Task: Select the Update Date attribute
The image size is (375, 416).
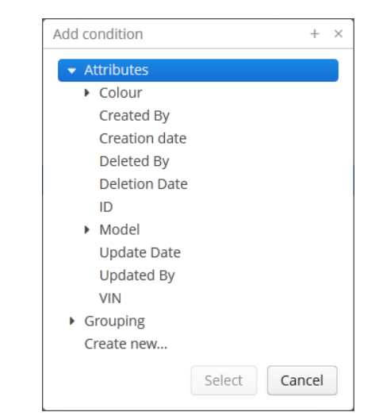Action: pos(140,252)
